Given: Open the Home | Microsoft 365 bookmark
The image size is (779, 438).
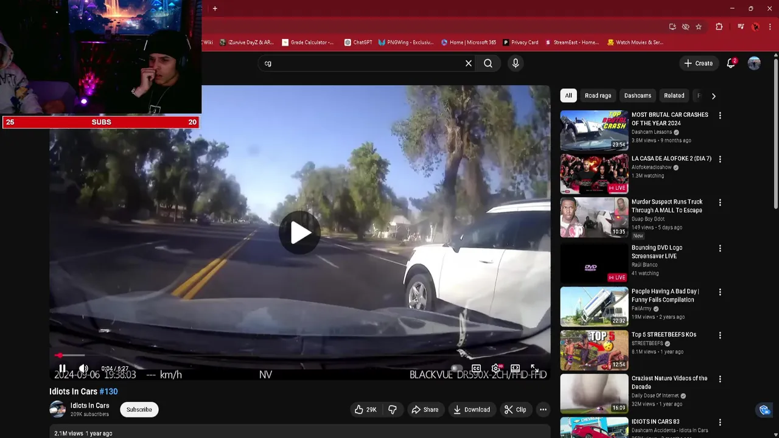Looking at the screenshot, I should [469, 43].
